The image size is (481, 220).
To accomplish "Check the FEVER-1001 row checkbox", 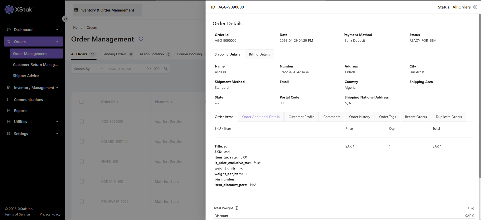I will coord(81,161).
